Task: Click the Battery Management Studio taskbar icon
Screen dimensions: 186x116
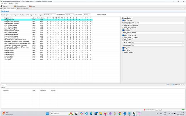Action: click(x=134, y=113)
